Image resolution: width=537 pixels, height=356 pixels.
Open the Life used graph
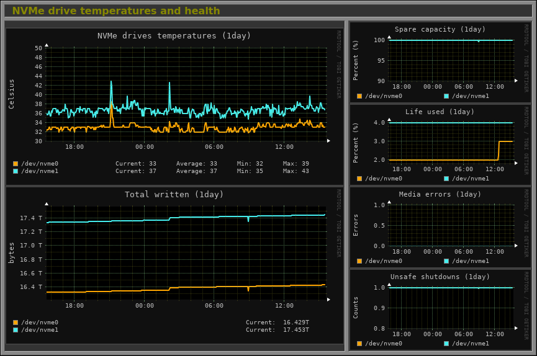pyautogui.click(x=440, y=145)
